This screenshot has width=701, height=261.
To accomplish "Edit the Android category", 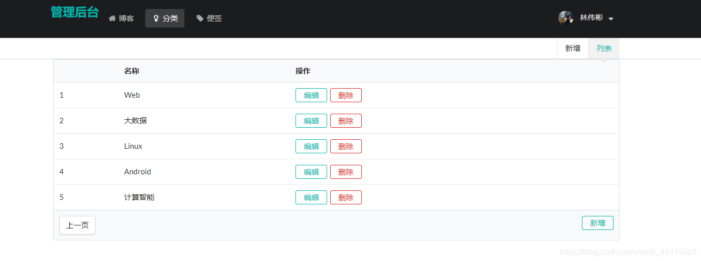I will [x=311, y=172].
